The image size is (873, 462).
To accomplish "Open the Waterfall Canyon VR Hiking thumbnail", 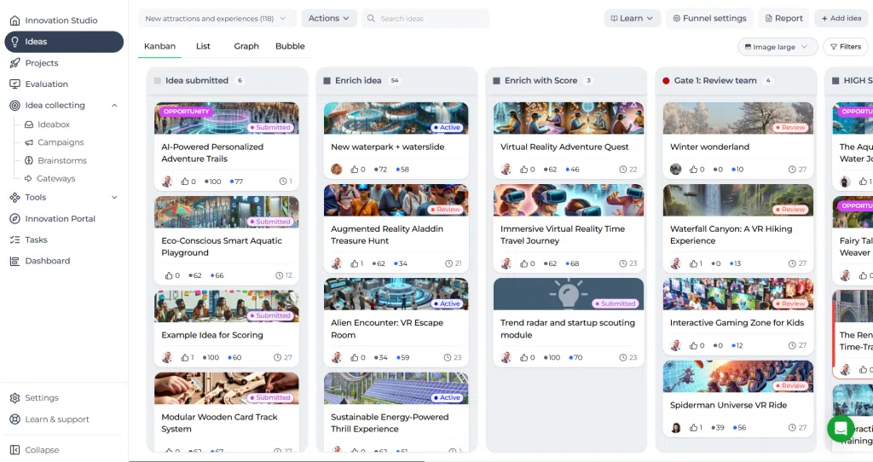I will (737, 200).
